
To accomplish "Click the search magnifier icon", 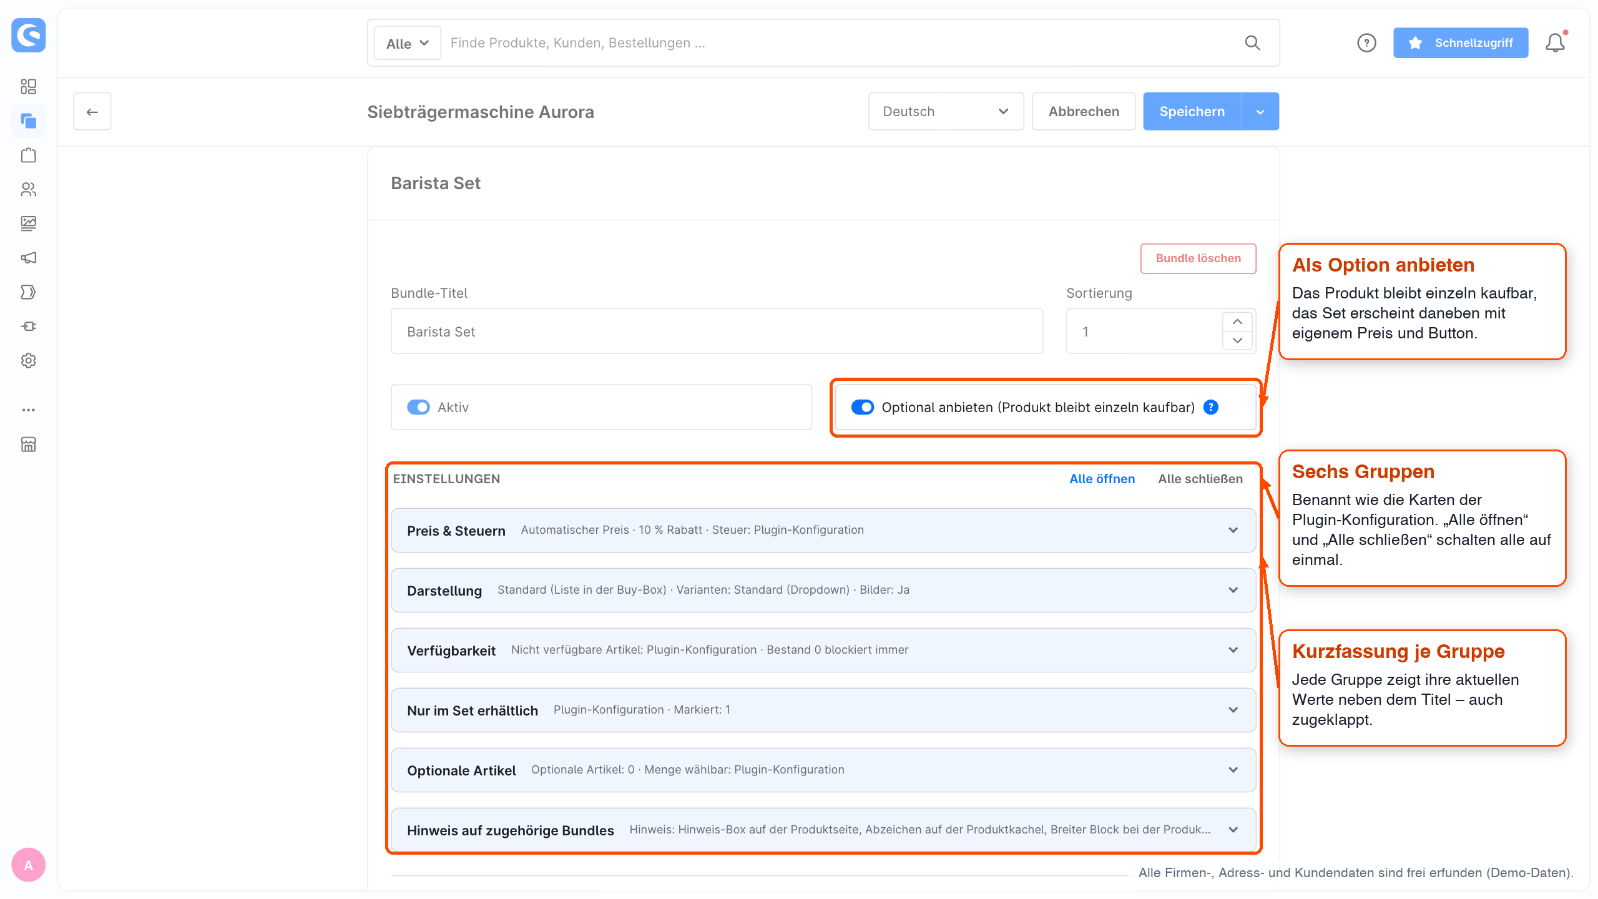I will pyautogui.click(x=1252, y=43).
